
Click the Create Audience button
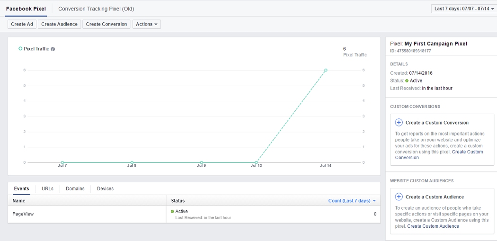coord(59,24)
